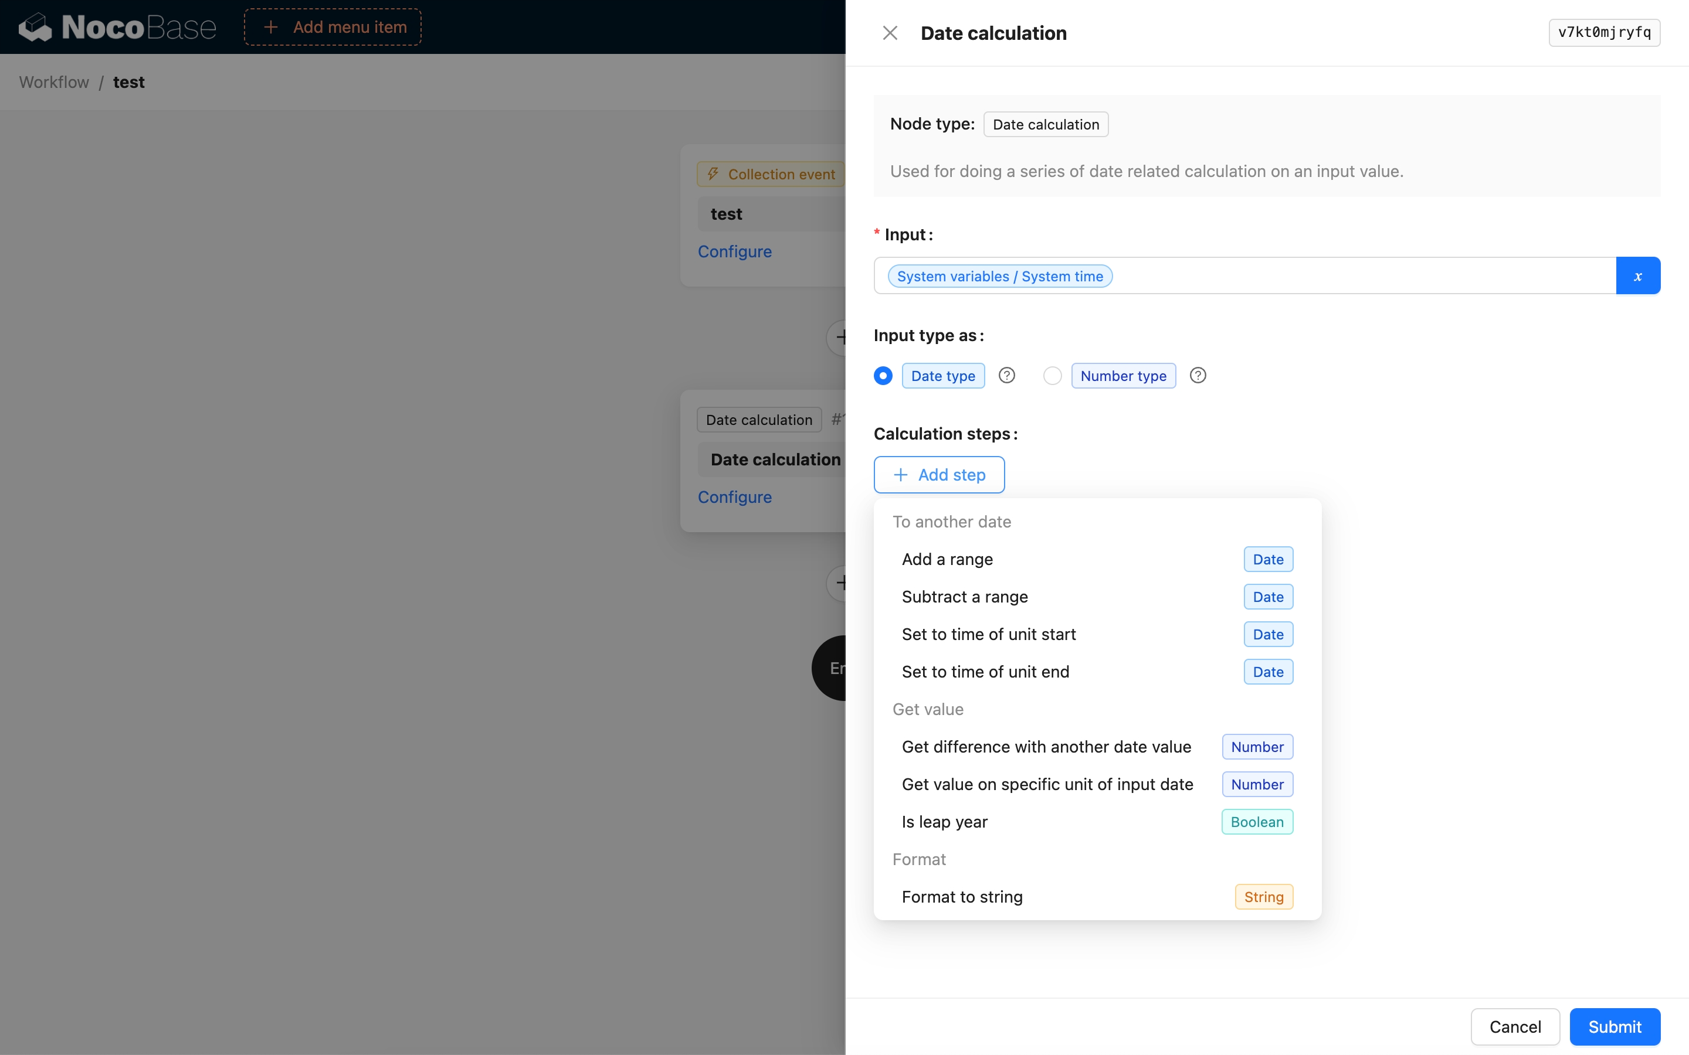The width and height of the screenshot is (1689, 1055).
Task: Click the test workflow breadcrumb link
Action: [128, 81]
